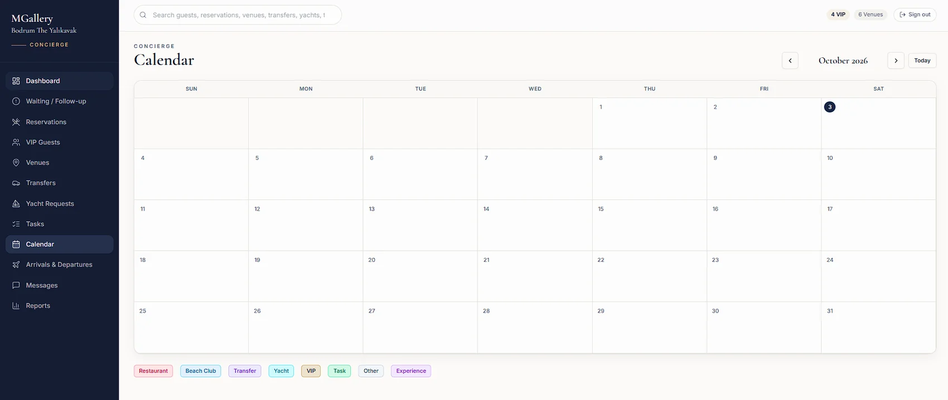The image size is (948, 400).
Task: Open the Dashboard page
Action: 60,81
